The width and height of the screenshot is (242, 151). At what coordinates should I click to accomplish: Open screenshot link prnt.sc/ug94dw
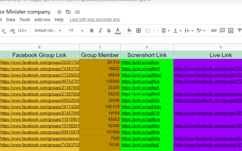pos(141,107)
